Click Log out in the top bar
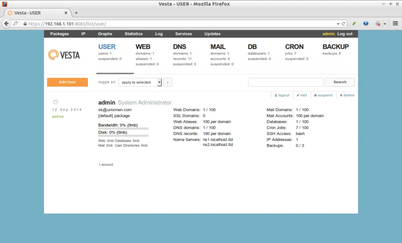The height and width of the screenshot is (243, 402). pyautogui.click(x=345, y=34)
